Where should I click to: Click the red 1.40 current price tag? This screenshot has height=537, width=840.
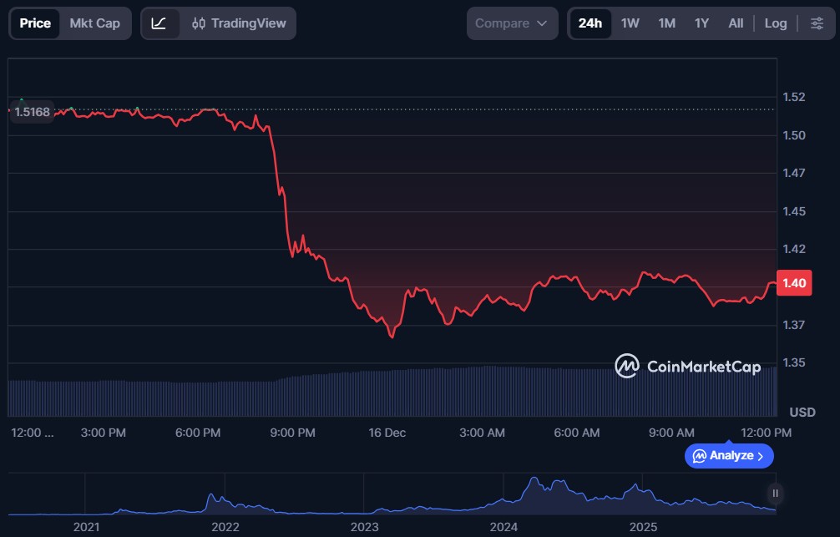click(794, 283)
